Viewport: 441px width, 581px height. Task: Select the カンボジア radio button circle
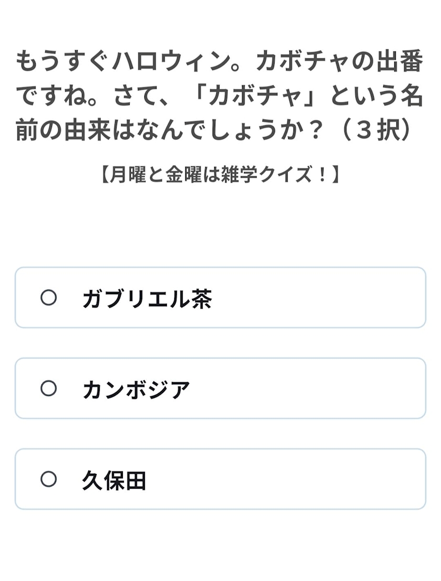point(48,389)
